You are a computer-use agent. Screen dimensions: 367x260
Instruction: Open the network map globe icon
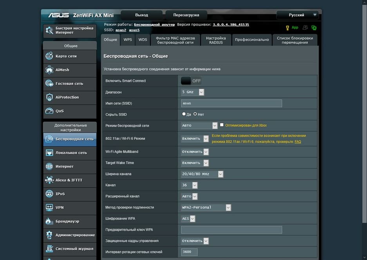49,56
